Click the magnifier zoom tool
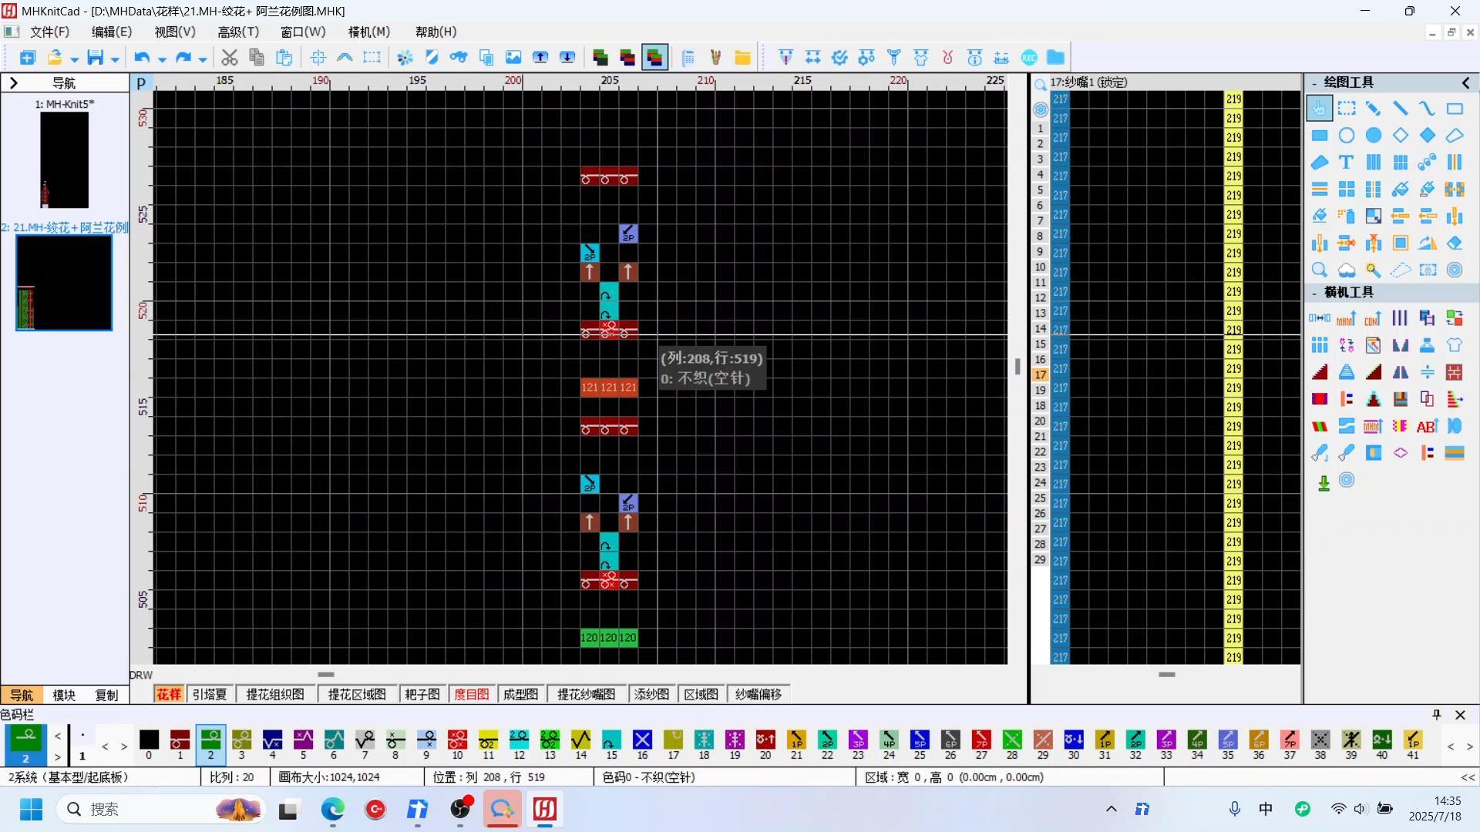The height and width of the screenshot is (832, 1480). coord(1319,270)
